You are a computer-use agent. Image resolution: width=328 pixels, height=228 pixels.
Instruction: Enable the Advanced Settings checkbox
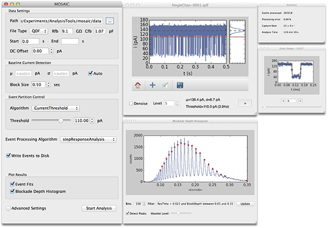coord(8,208)
